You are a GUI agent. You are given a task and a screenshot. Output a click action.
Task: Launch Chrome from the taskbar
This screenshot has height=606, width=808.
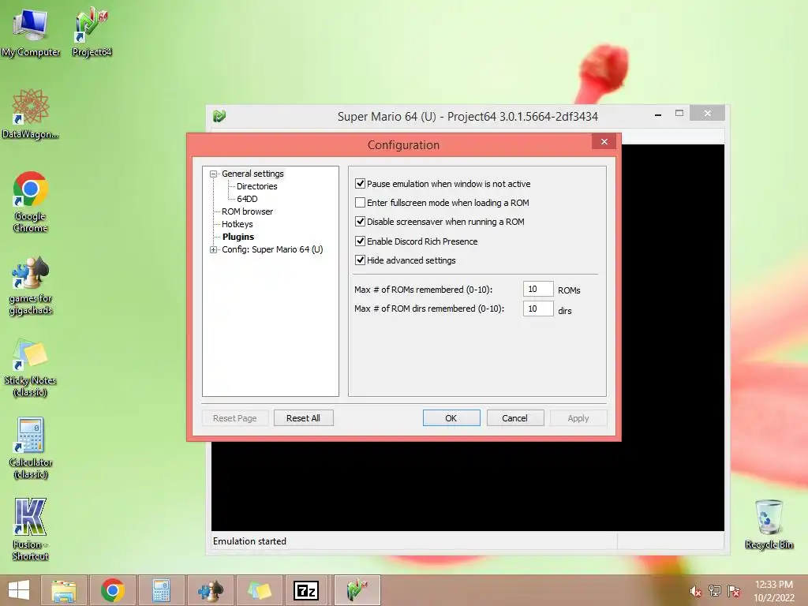coord(113,590)
